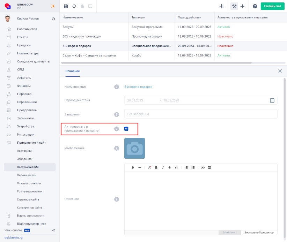287x242 pixels.
Task: Click info icon next to Активировать в приложении
Action: [x=117, y=129]
